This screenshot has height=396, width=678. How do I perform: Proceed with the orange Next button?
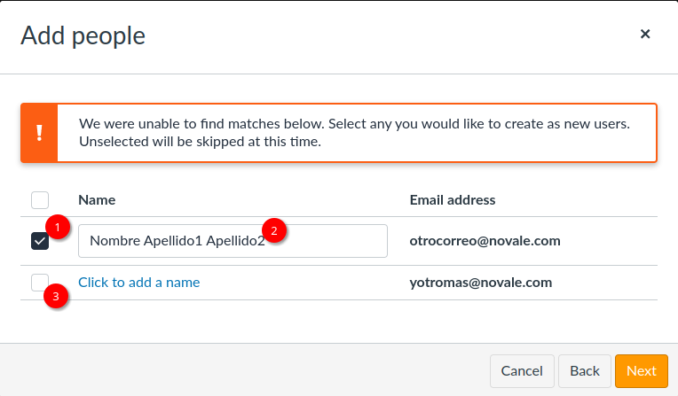pyautogui.click(x=641, y=371)
